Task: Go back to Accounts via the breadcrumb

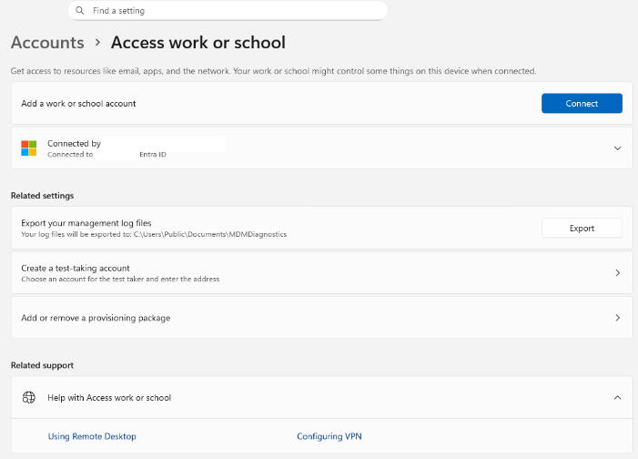Action: coord(47,43)
